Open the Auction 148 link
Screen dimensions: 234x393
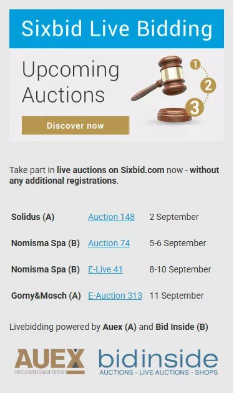point(111,217)
